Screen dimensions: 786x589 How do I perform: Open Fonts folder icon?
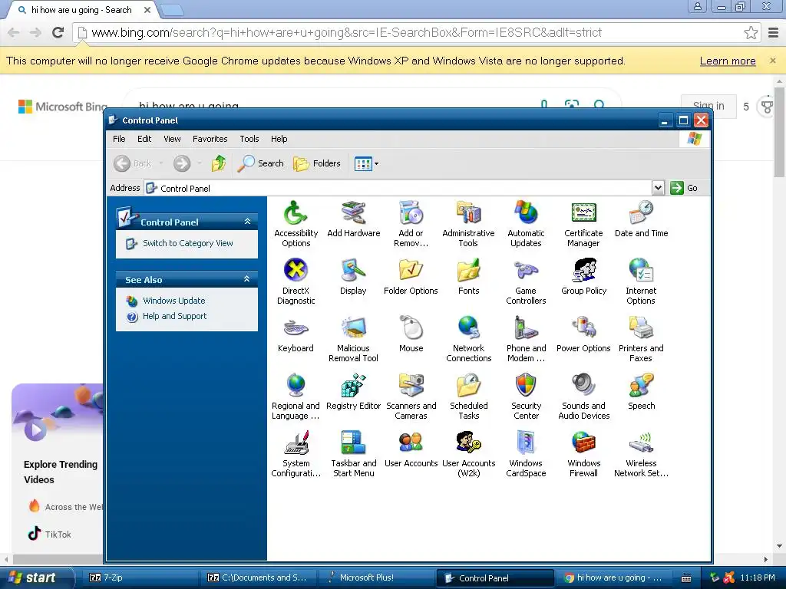click(x=468, y=276)
